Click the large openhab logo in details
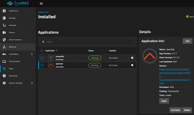 [150, 56]
